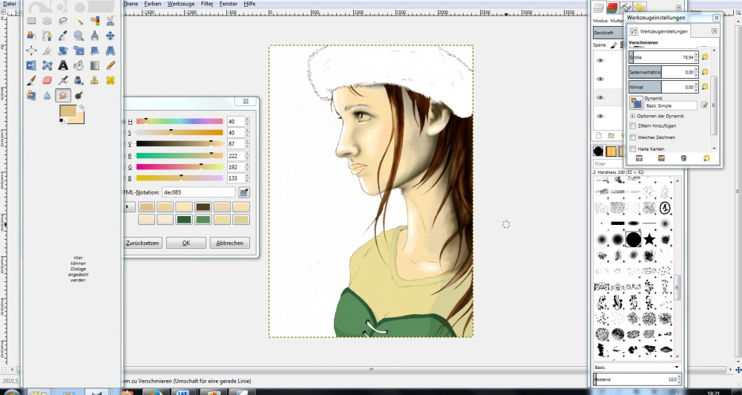Screen dimensions: 742x395
Task: Open the Werkzeugeinstellungen tab configuration menu
Action: tap(715, 30)
